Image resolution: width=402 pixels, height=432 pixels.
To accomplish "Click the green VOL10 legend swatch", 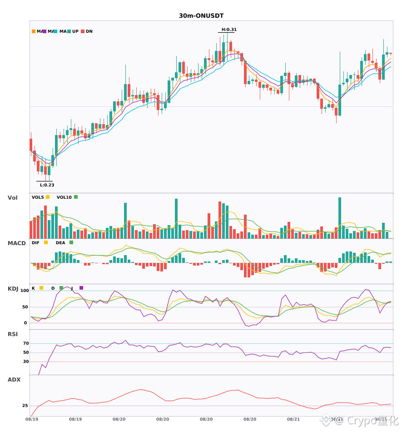I will pos(76,197).
